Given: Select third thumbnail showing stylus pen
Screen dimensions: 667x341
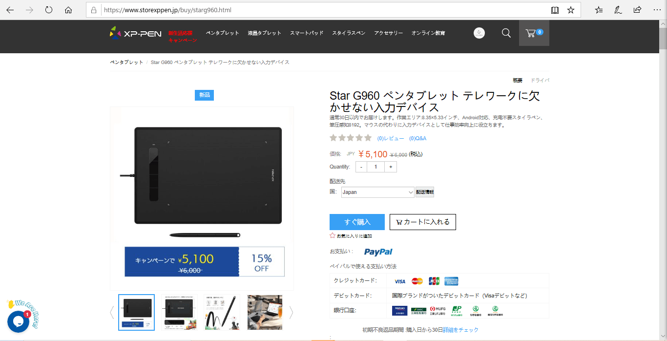Looking at the screenshot, I should [222, 312].
